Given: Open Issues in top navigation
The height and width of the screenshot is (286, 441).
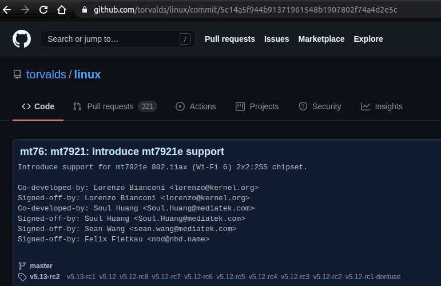Looking at the screenshot, I should point(276,39).
